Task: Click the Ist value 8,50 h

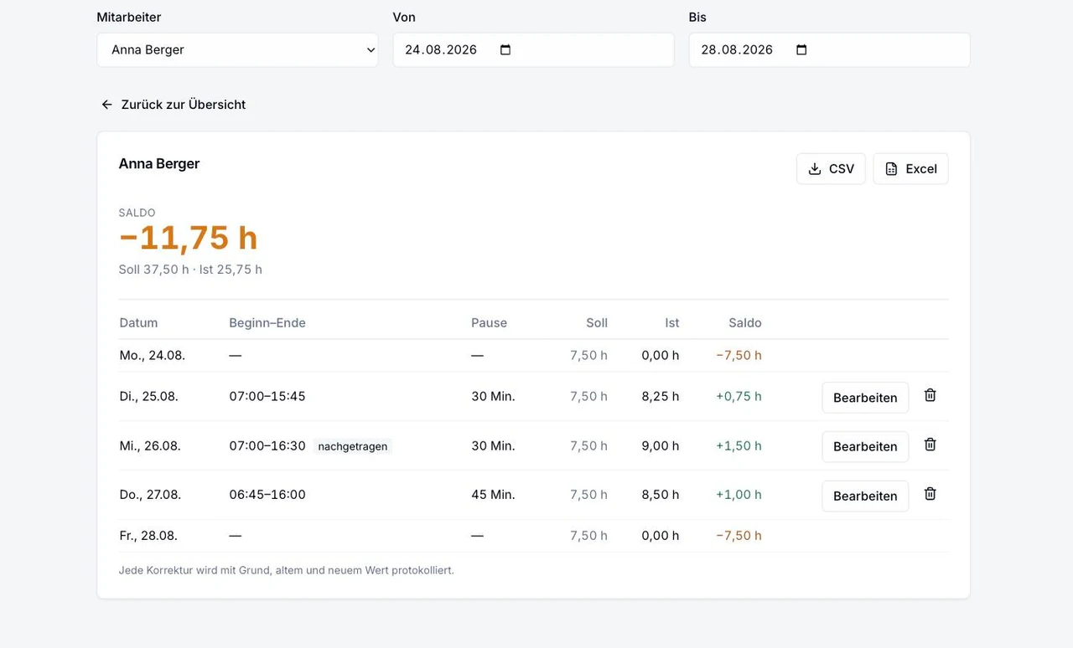Action: 661,495
